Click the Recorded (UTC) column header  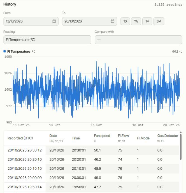coord(20,138)
